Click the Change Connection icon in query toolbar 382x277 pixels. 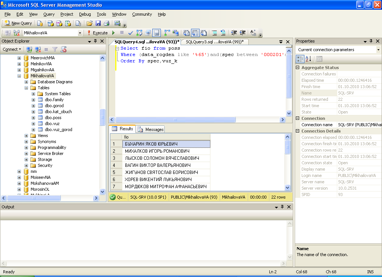coord(16,33)
